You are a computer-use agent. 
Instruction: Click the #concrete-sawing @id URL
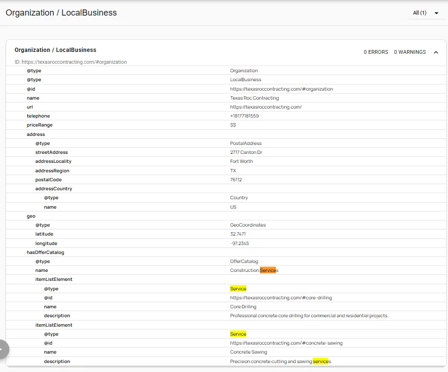(286, 343)
